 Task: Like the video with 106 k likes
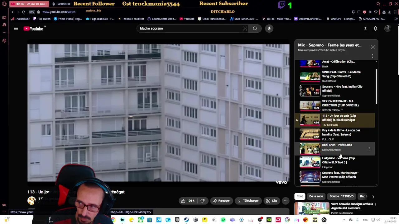pyautogui.click(x=188, y=201)
